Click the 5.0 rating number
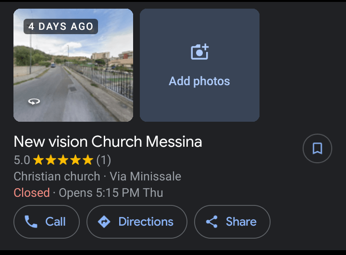346x255 pixels. (22, 160)
